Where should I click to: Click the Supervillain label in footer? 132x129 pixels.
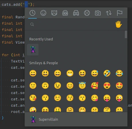[48, 120]
